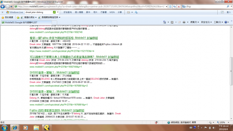
Task: Click the Home icon in command bar
Action: [x=165, y=22]
